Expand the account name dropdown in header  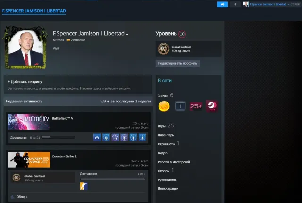(269, 4)
